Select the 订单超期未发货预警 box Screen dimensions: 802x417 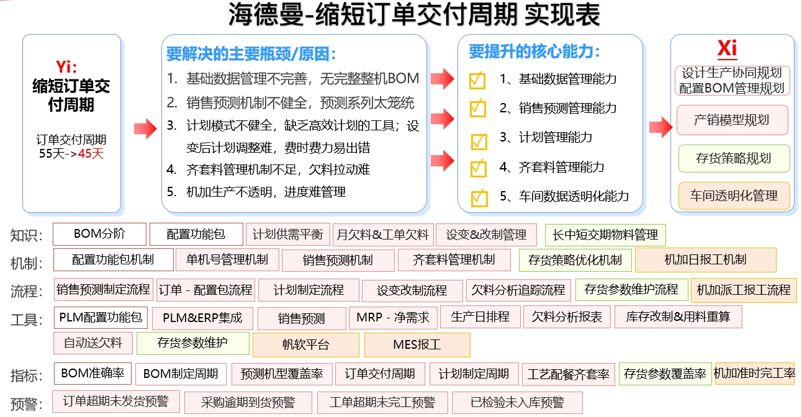116,401
